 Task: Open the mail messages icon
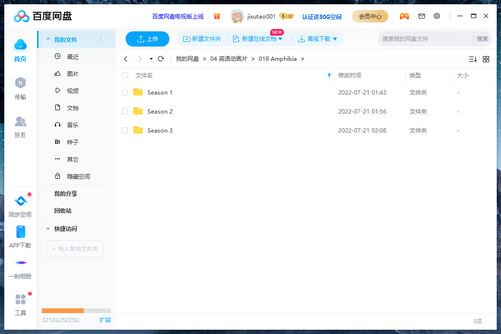tap(422, 16)
